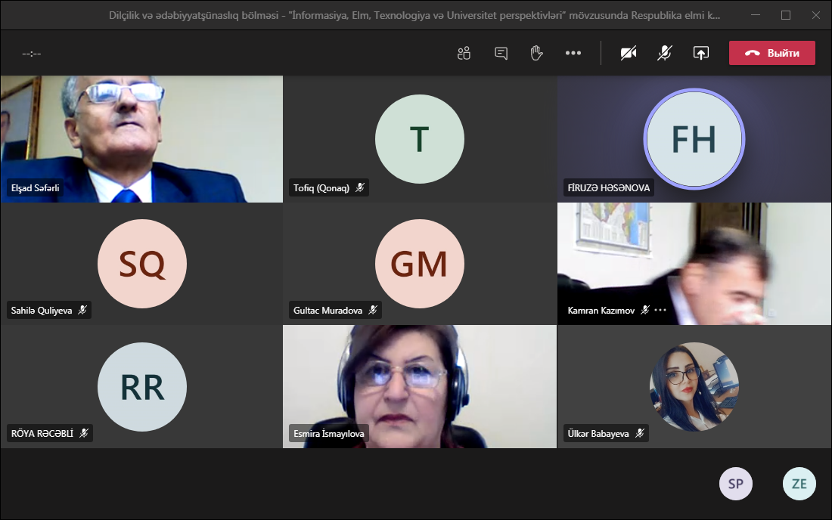
Task: Click the Sahilə Quliyeva name label
Action: coord(42,310)
